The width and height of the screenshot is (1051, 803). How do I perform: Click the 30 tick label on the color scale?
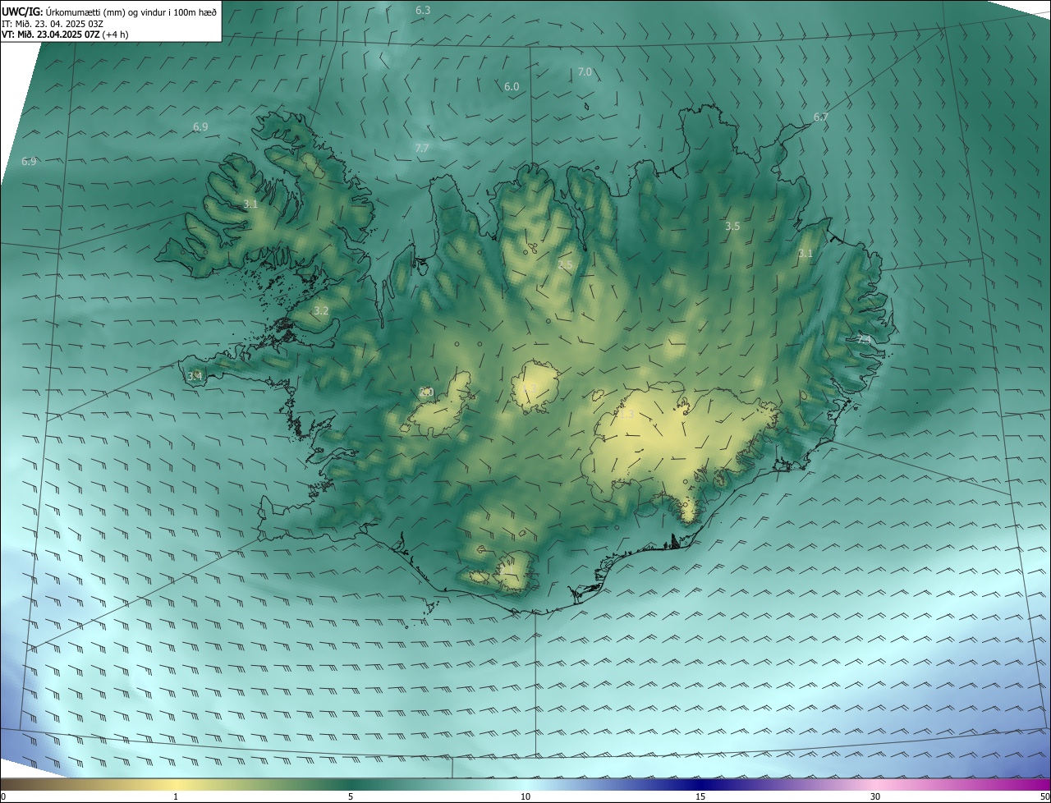pyautogui.click(x=875, y=796)
